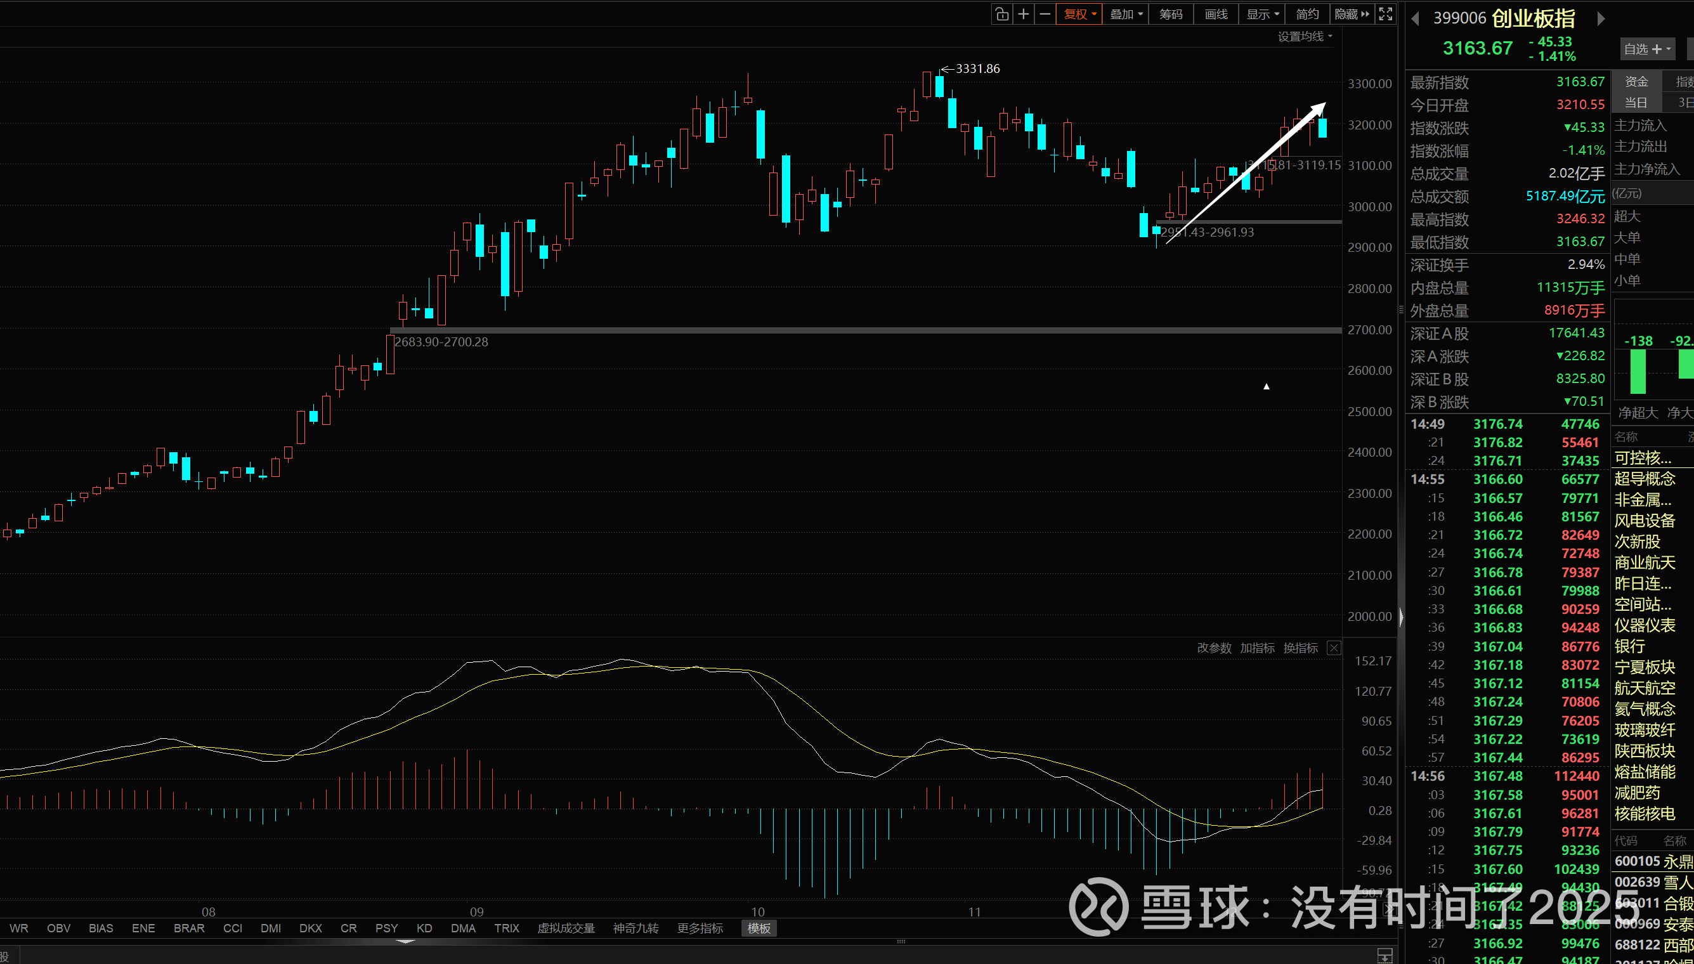Click the lock icon in chart toolbar
Screen dimensions: 1694x964
coord(1001,14)
